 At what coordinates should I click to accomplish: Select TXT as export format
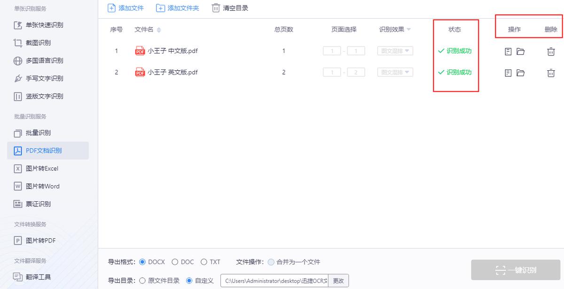(204, 262)
